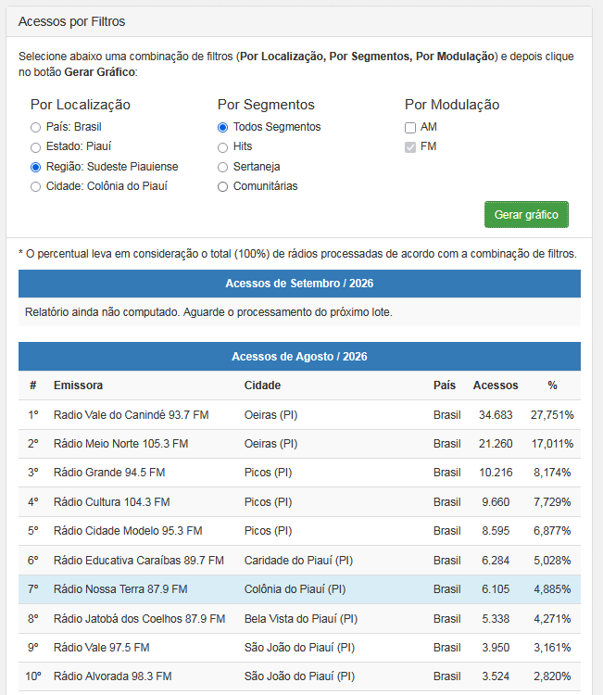Image resolution: width=603 pixels, height=695 pixels.
Task: Click the Por Modulação heading
Action: coord(452,105)
